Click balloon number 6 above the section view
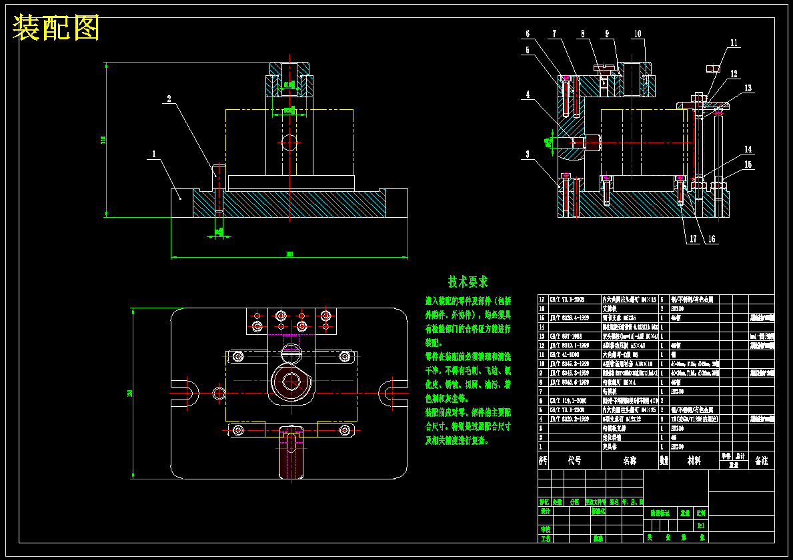The width and height of the screenshot is (793, 560). point(528,33)
